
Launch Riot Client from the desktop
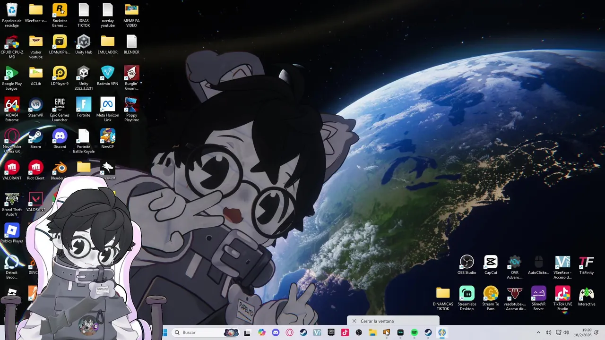(x=36, y=170)
